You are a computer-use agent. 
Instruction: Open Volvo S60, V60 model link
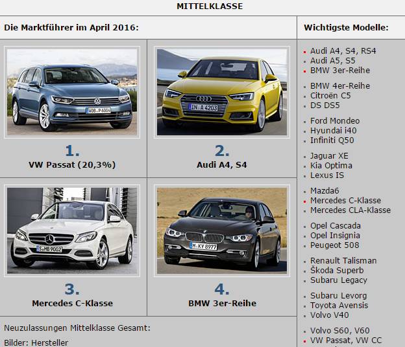(339, 331)
